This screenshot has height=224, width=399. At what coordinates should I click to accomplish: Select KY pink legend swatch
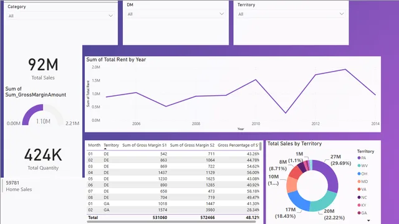359,205
